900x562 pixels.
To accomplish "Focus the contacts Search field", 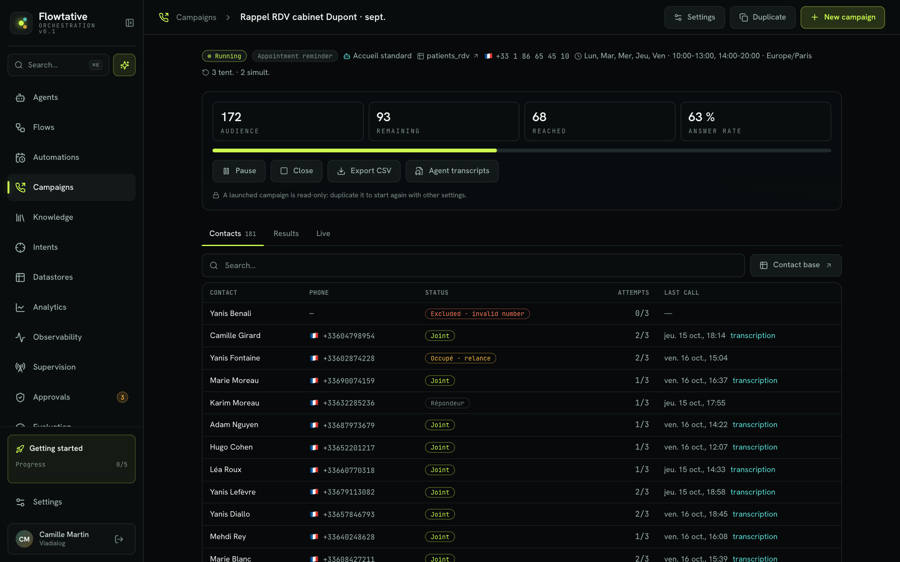I will (473, 266).
